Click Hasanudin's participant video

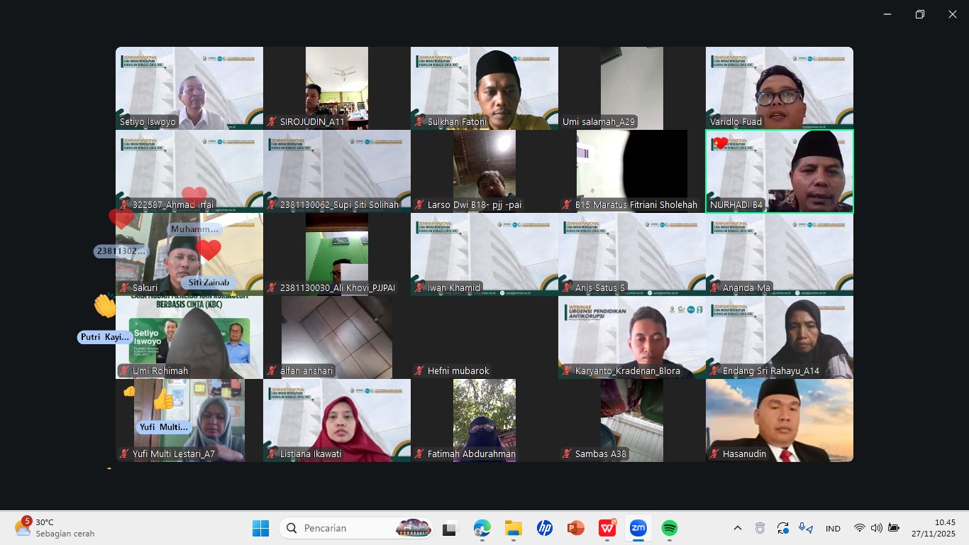[779, 420]
